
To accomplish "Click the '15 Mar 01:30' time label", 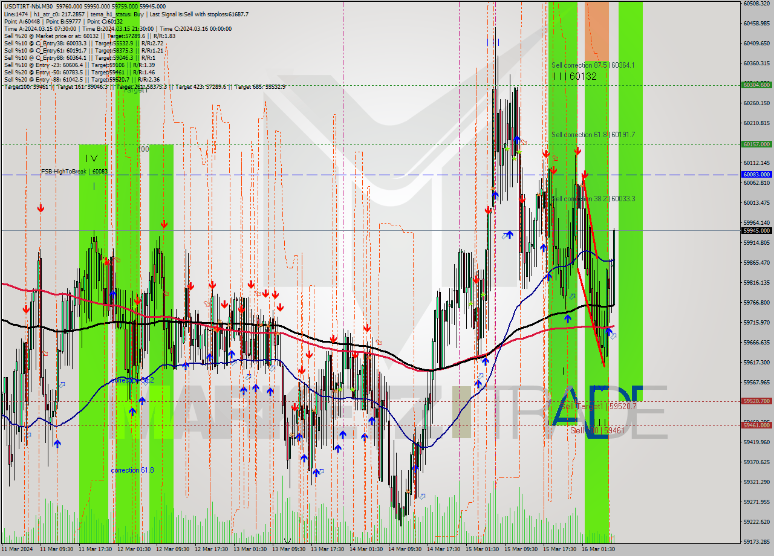I will [x=482, y=549].
